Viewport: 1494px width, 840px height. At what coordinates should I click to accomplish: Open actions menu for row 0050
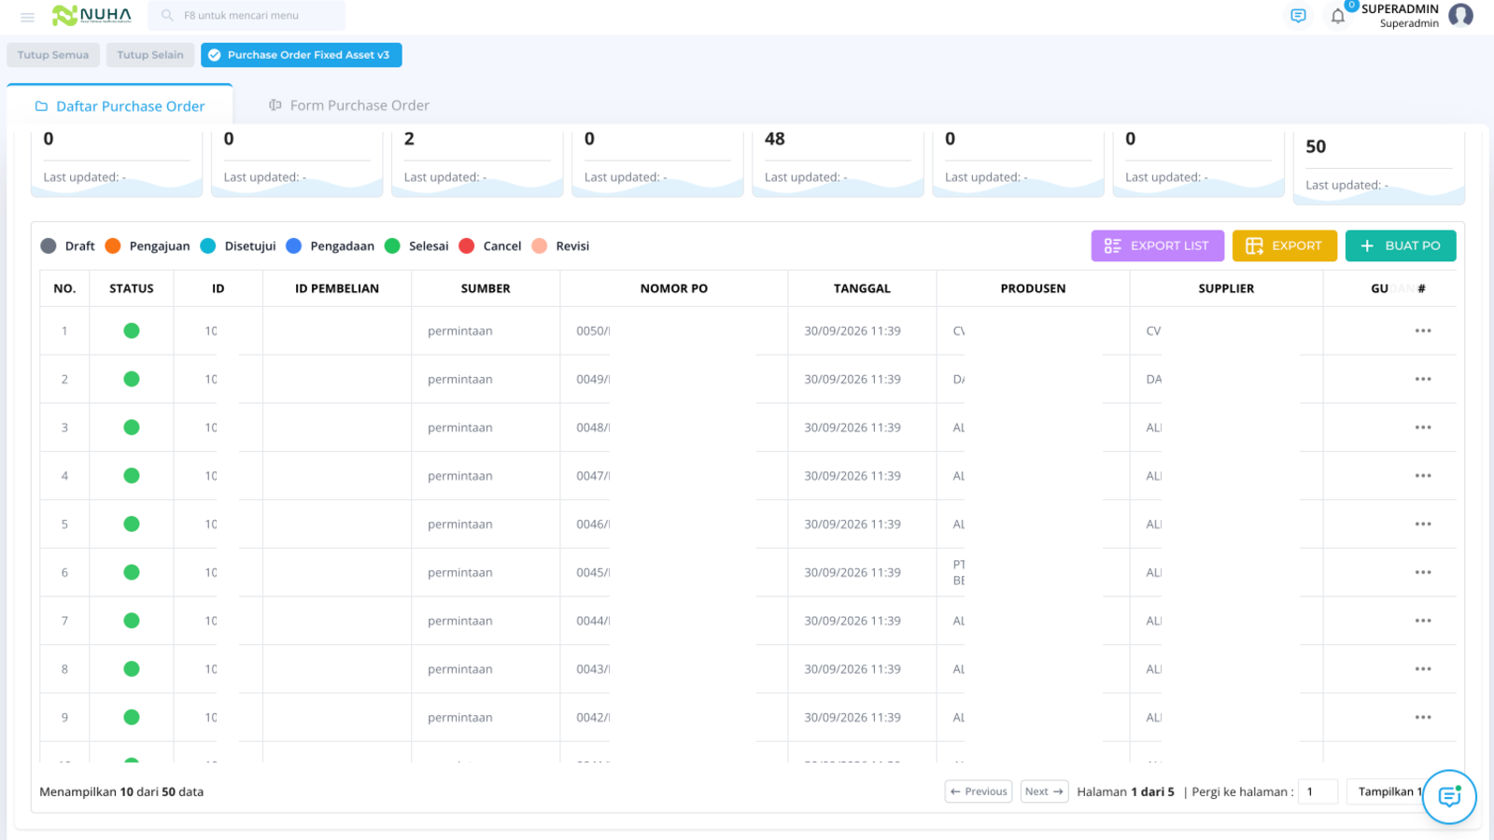(x=1423, y=331)
